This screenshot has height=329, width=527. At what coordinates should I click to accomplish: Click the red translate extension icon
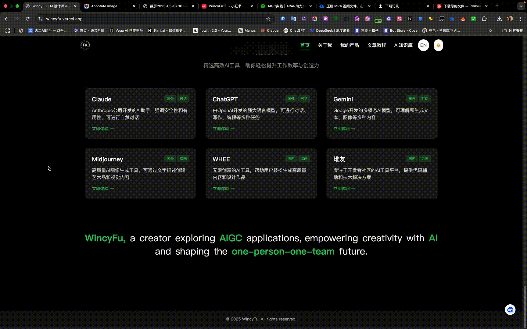399,19
